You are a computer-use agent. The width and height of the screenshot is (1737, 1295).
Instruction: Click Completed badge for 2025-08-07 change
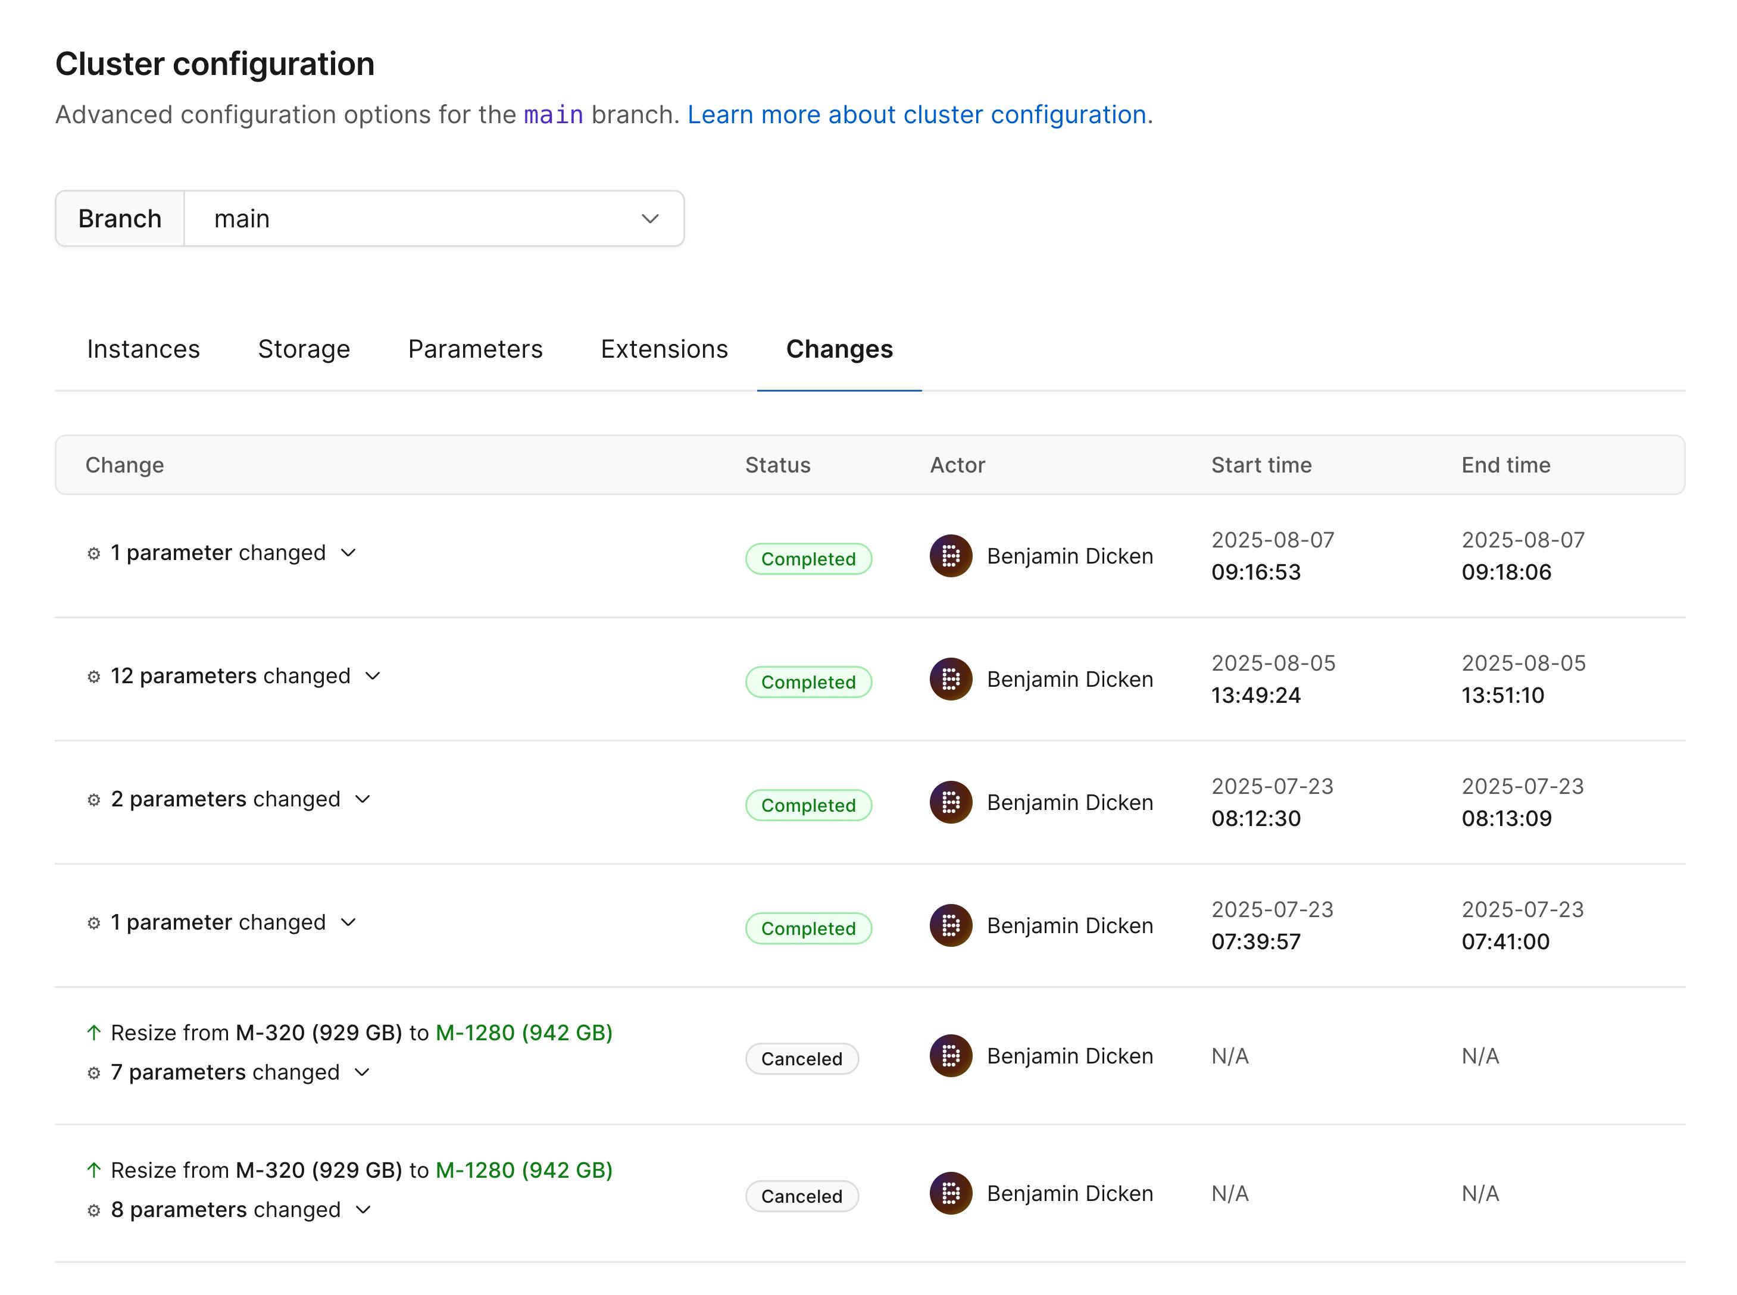tap(808, 559)
